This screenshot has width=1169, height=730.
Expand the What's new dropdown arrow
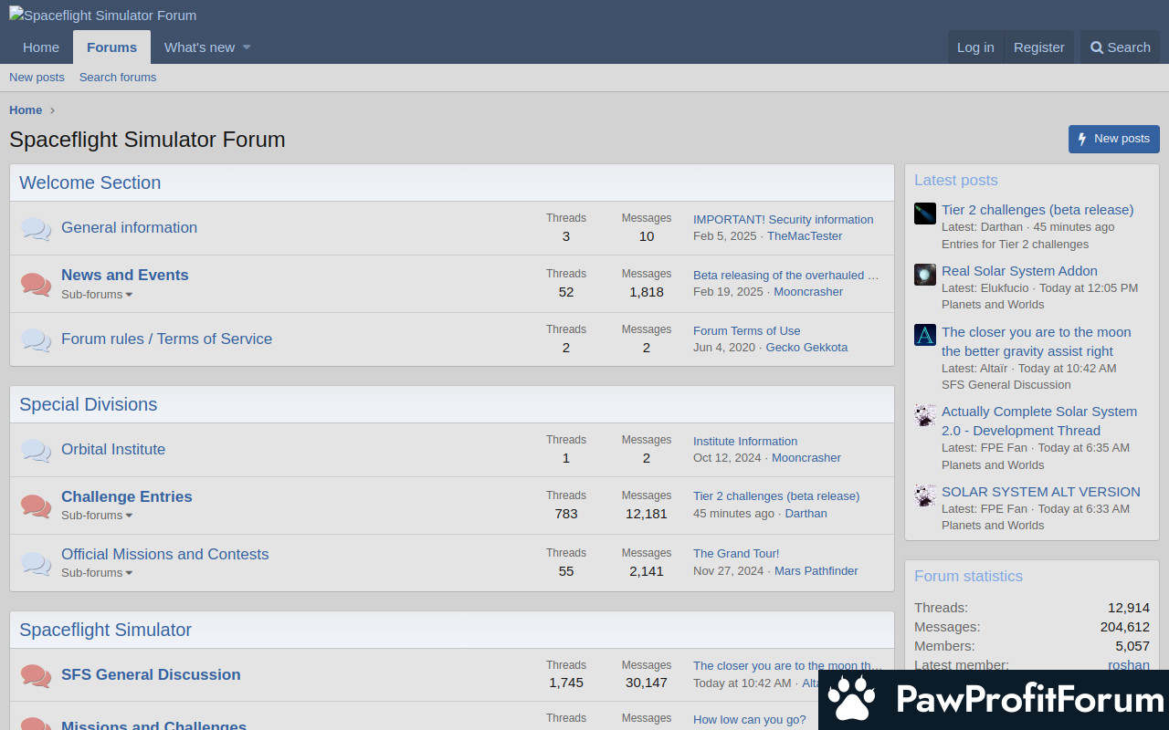click(247, 47)
